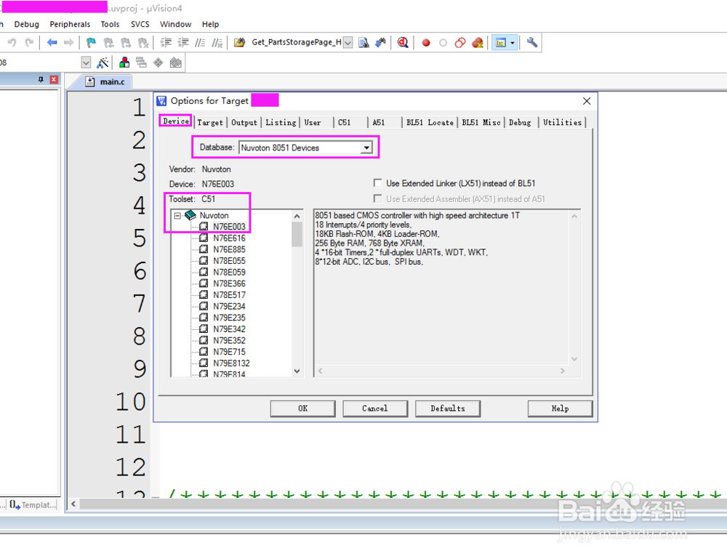Select device N79E8132 in the tree
Screen dimensions: 727x559
(x=231, y=363)
